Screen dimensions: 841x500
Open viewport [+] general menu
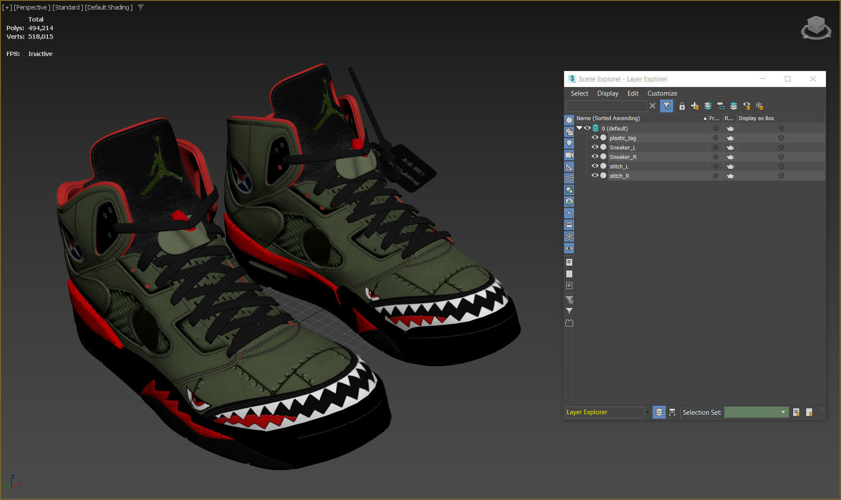7,7
